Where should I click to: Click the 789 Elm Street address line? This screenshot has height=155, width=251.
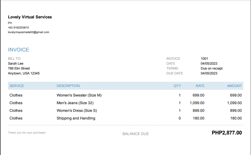coord(19,68)
